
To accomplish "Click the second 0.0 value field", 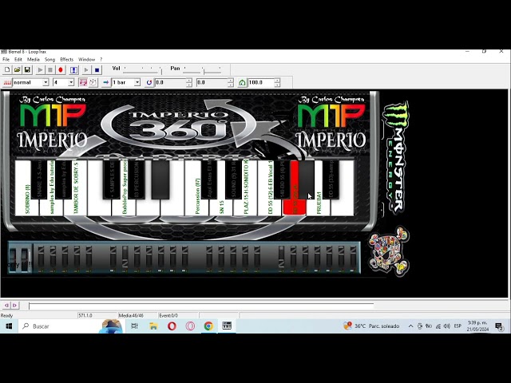I will point(212,82).
